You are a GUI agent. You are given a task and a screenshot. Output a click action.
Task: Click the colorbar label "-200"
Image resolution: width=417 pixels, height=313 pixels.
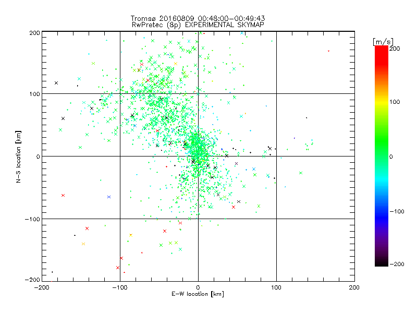tap(397, 264)
